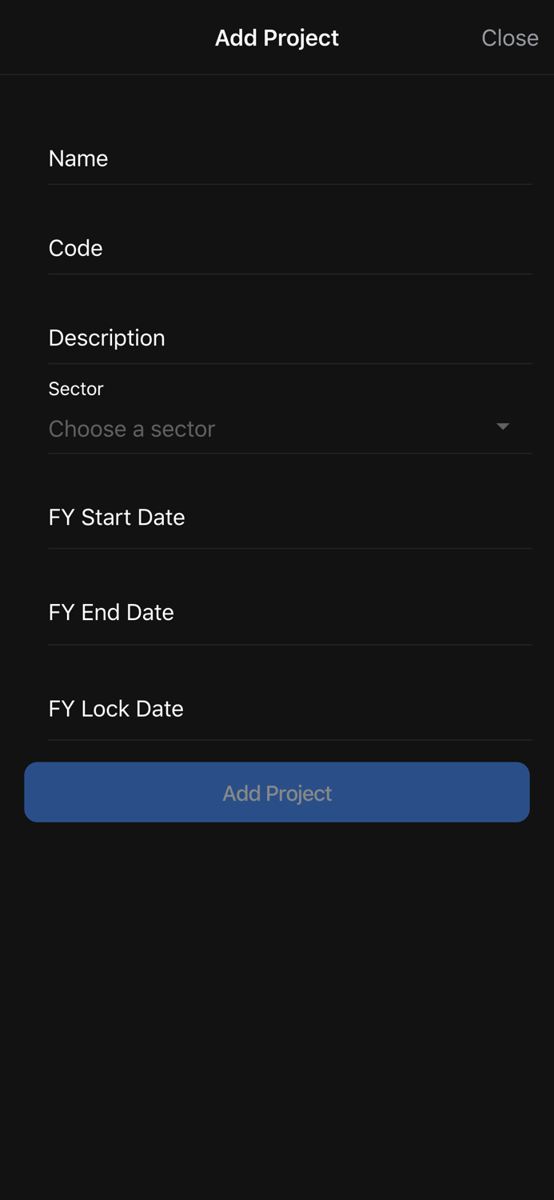Submit the form with Add Project
The height and width of the screenshot is (1200, 554).
(277, 792)
